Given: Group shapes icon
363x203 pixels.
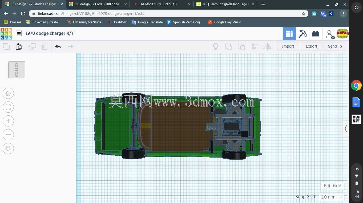Looking at the screenshot, I should (229, 47).
